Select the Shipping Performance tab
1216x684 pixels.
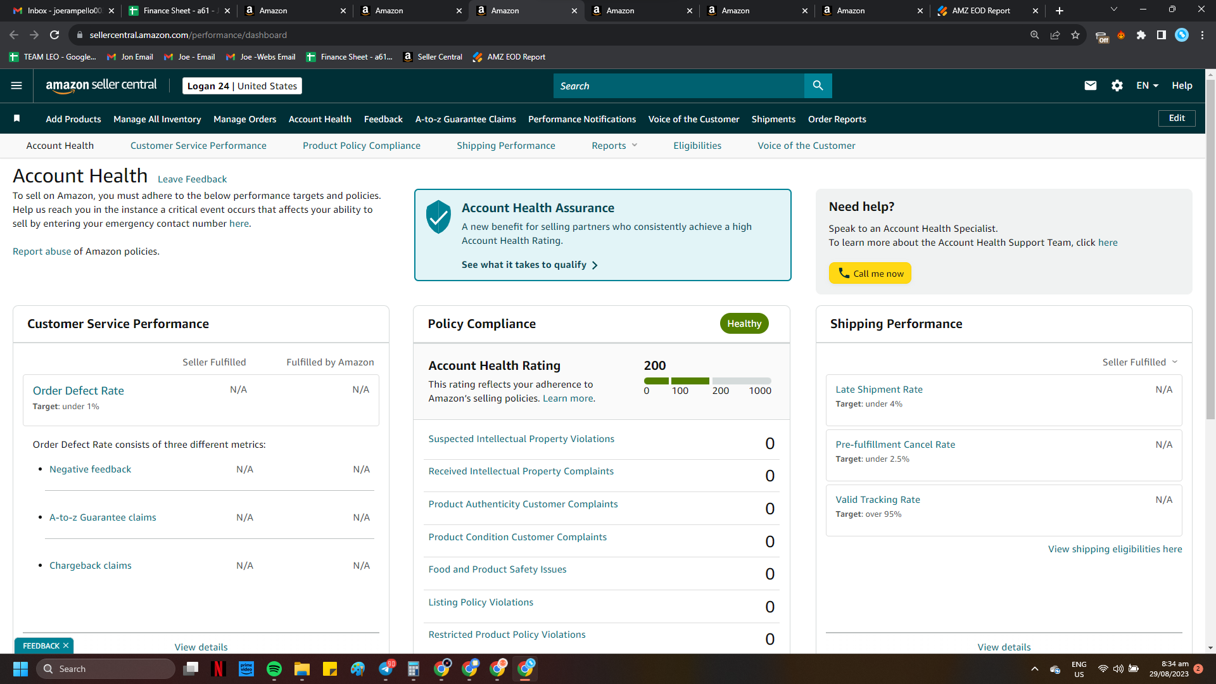pos(506,146)
